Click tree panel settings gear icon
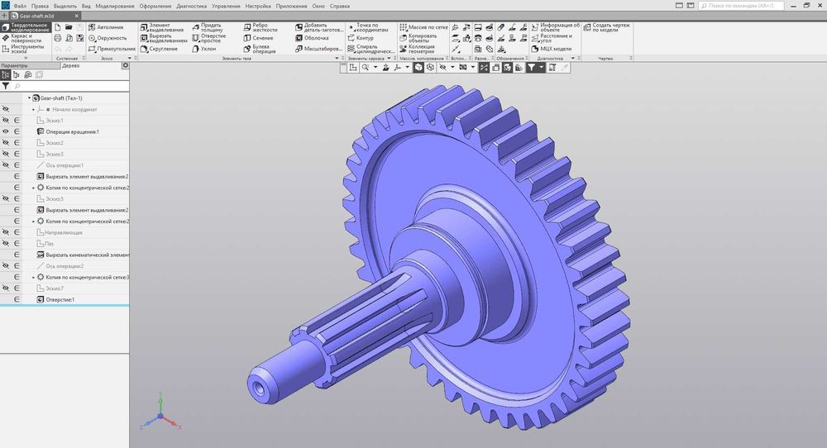 [125, 65]
